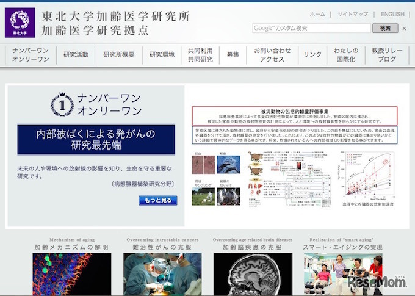Open the surgery photo for 難治性がんの克服
The image size is (415, 296).
click(x=162, y=274)
